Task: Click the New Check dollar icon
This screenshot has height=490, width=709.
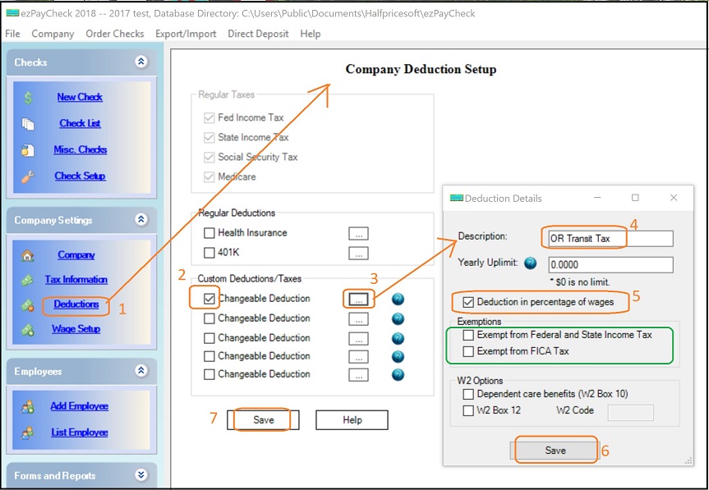Action: 28,98
